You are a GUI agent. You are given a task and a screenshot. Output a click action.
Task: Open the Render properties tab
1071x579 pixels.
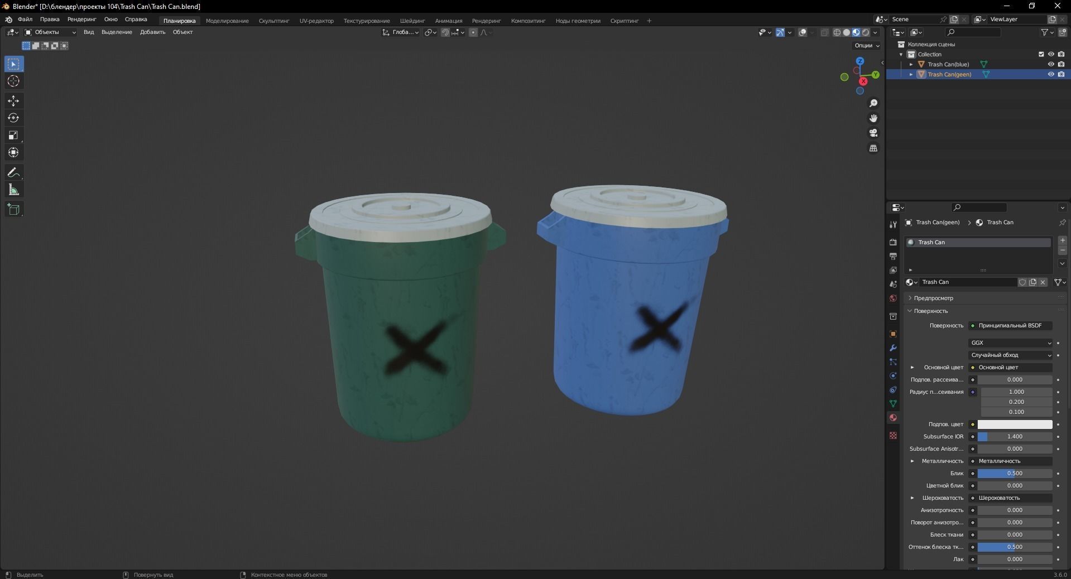pyautogui.click(x=892, y=242)
